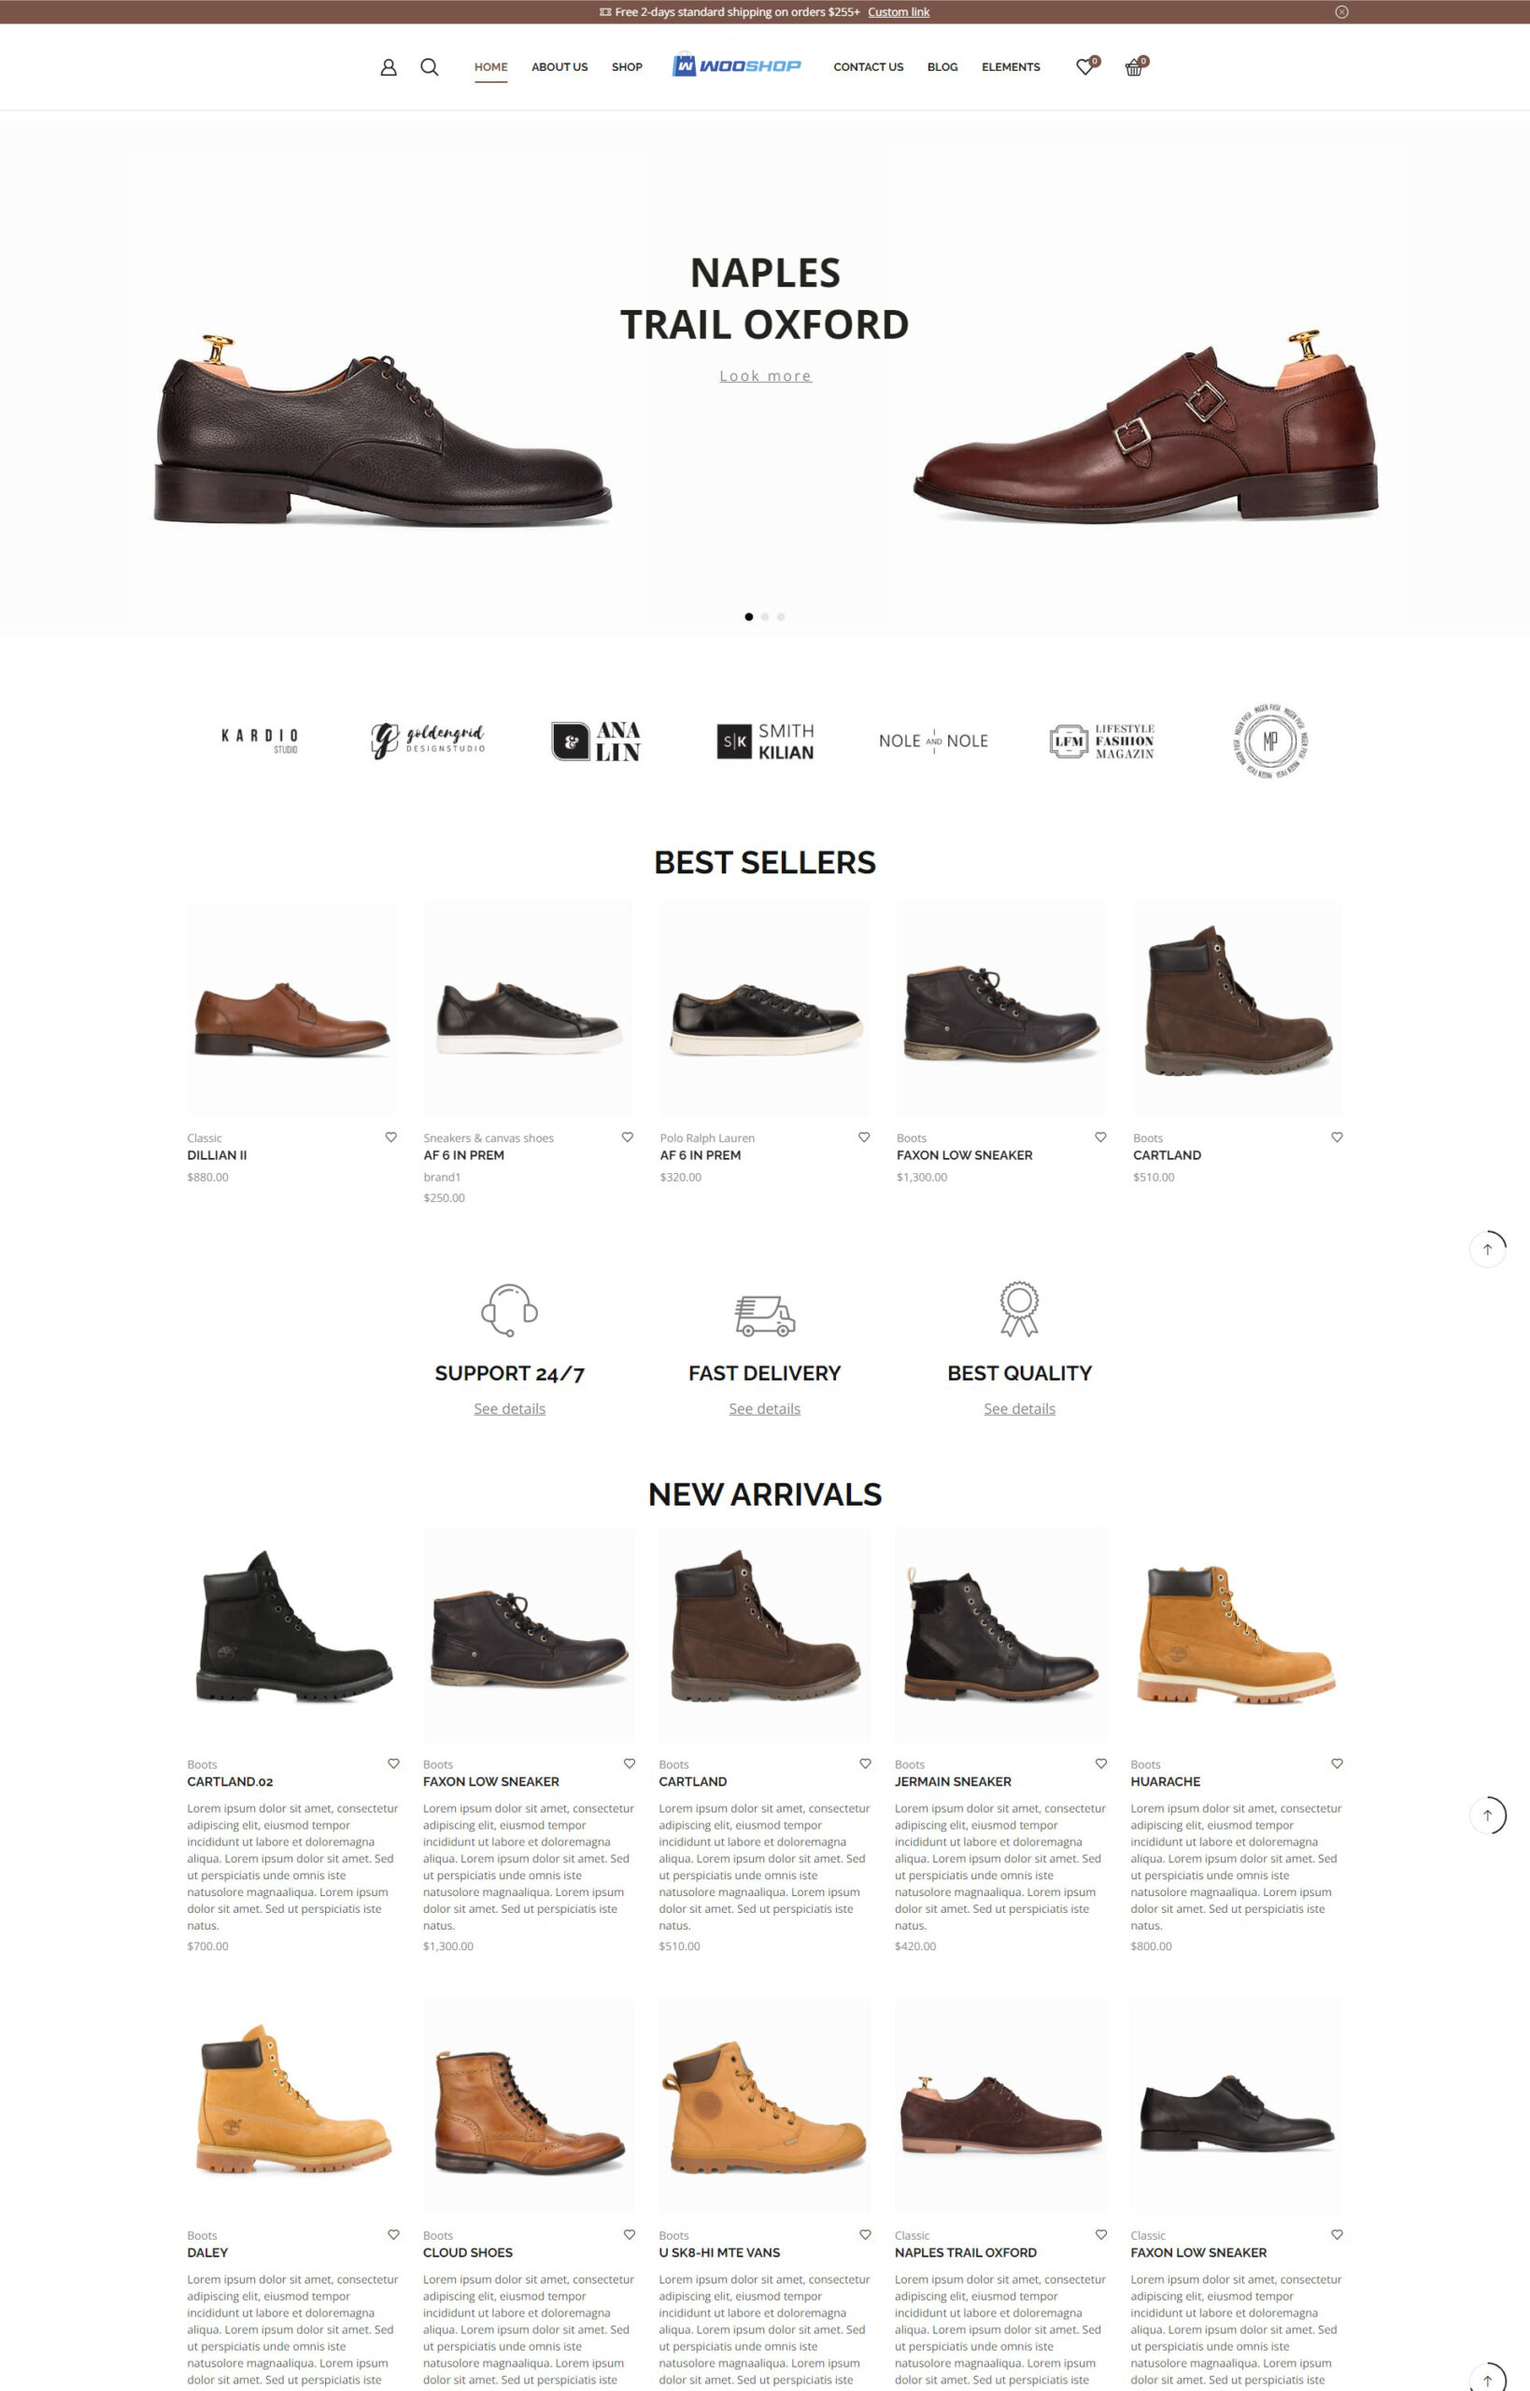Click the Smith Kilian brand logo
This screenshot has height=2391, width=1530.
point(765,741)
